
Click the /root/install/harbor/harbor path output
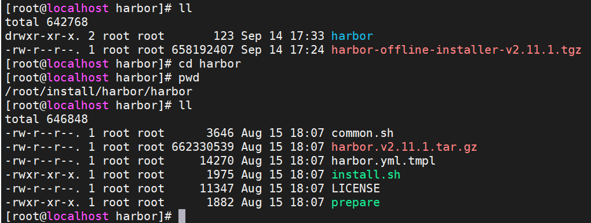click(x=99, y=91)
